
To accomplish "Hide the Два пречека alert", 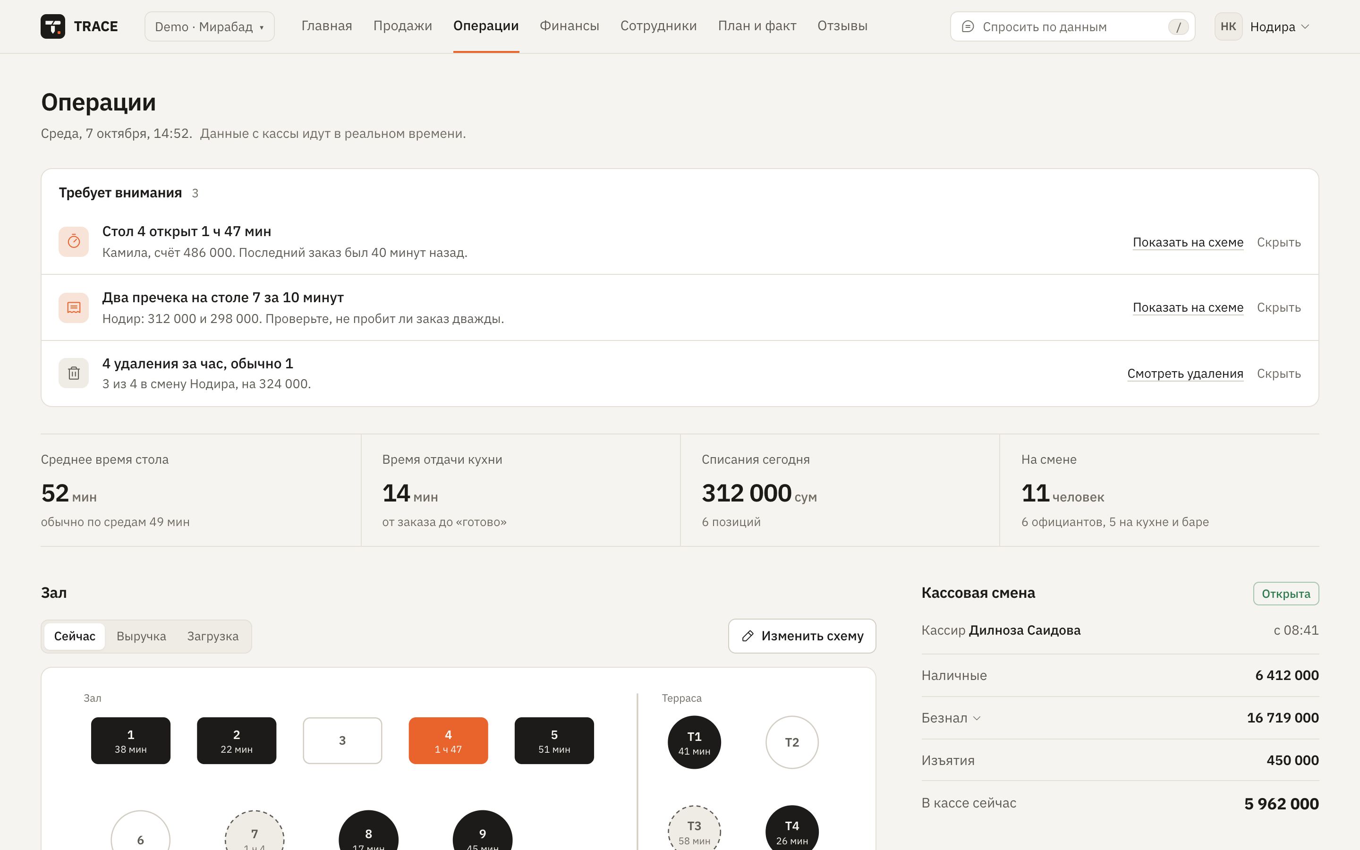I will [1278, 307].
